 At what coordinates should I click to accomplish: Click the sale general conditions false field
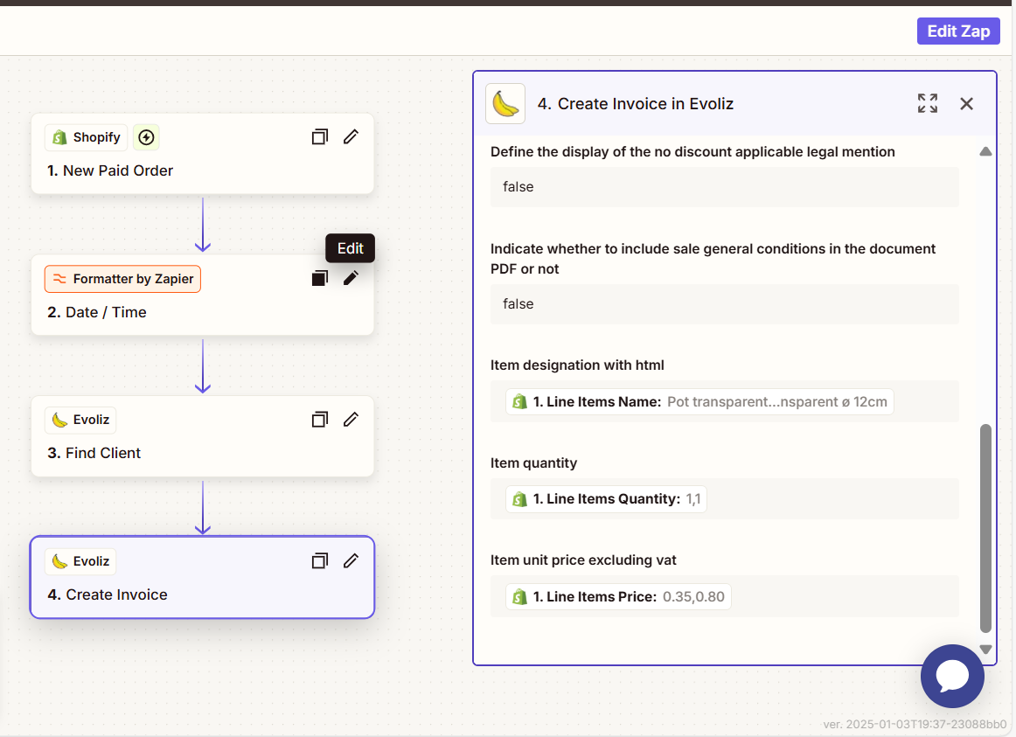tap(725, 304)
